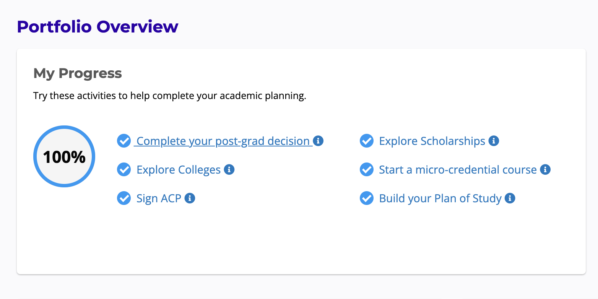The width and height of the screenshot is (598, 299).
Task: Open the Complete your post-grad decision link
Action: click(x=223, y=141)
